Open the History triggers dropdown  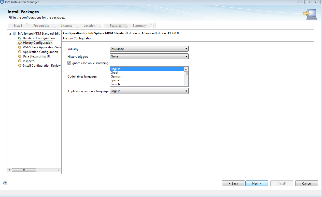click(149, 56)
